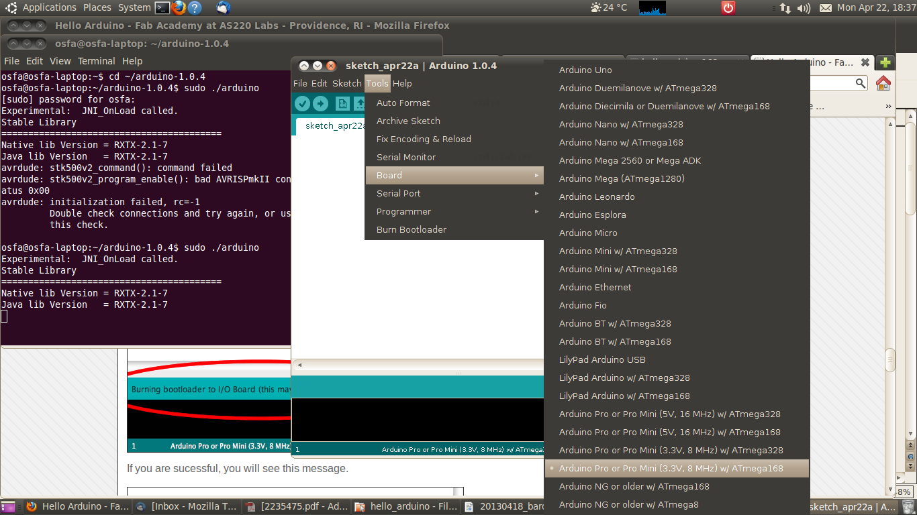Open the System menu in top panel

134,7
